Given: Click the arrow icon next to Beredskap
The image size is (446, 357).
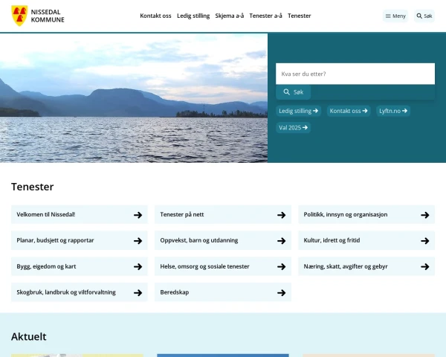Looking at the screenshot, I should 282,292.
